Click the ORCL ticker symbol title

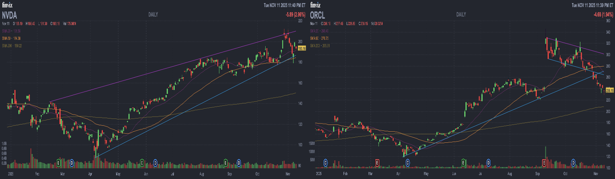coord(318,15)
